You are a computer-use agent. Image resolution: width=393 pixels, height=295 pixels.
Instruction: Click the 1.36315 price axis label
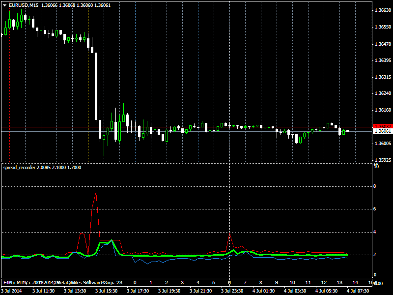(382, 77)
